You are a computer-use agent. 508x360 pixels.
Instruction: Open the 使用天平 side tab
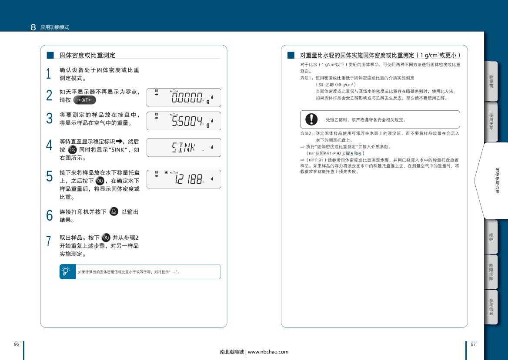click(491, 122)
